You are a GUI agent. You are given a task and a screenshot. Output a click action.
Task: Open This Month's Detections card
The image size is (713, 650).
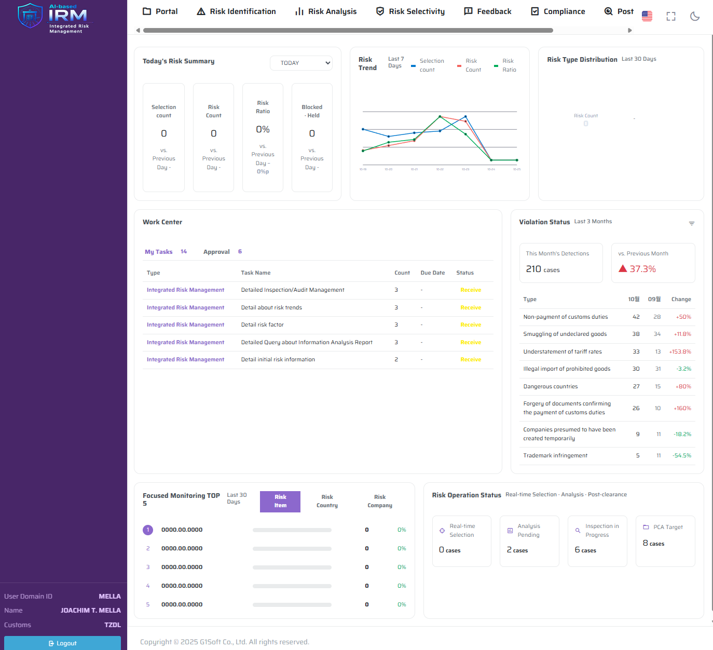561,263
